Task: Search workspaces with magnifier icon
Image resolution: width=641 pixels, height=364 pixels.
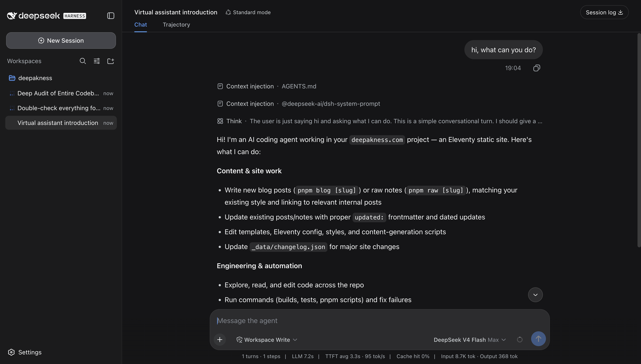Action: pos(83,61)
